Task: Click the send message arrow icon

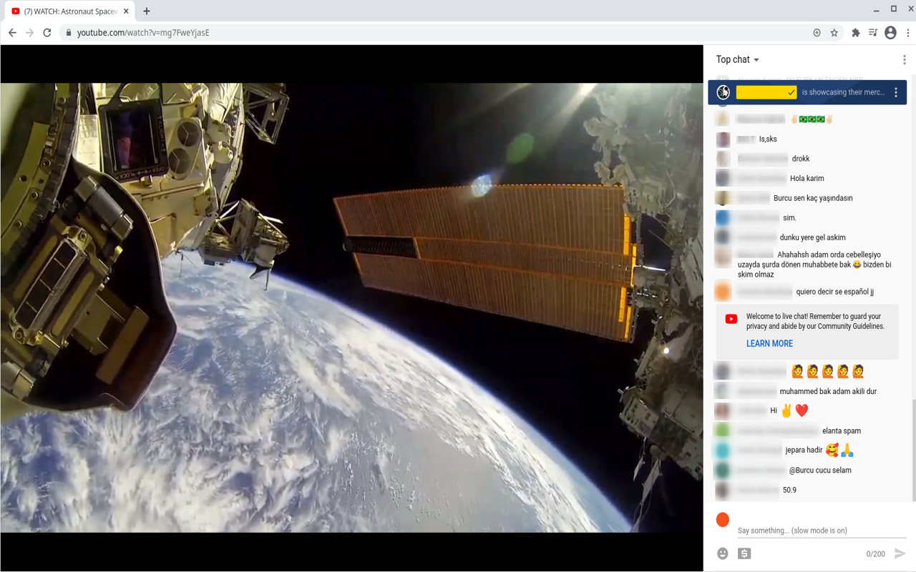Action: (900, 553)
